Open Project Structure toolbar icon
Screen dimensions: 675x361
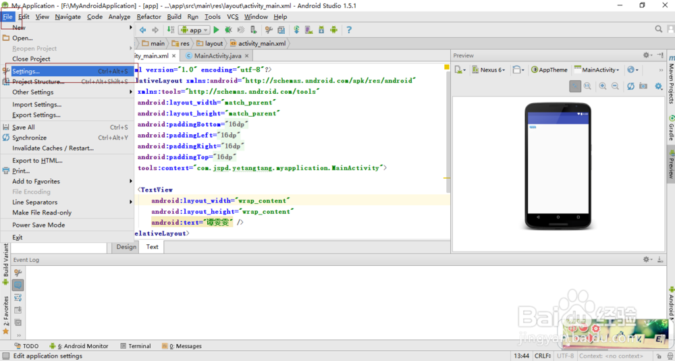(281, 30)
